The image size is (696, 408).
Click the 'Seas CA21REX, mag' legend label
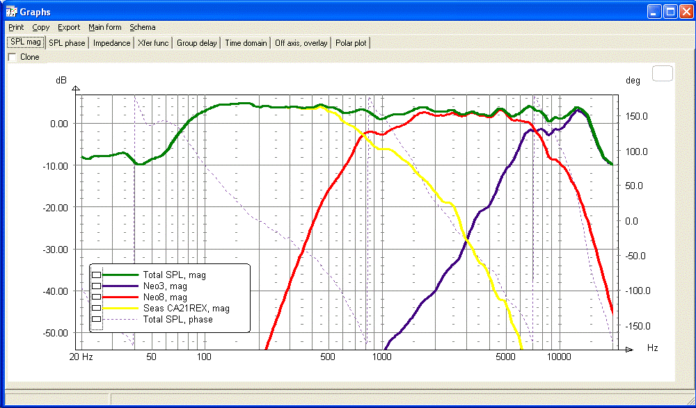(x=186, y=308)
